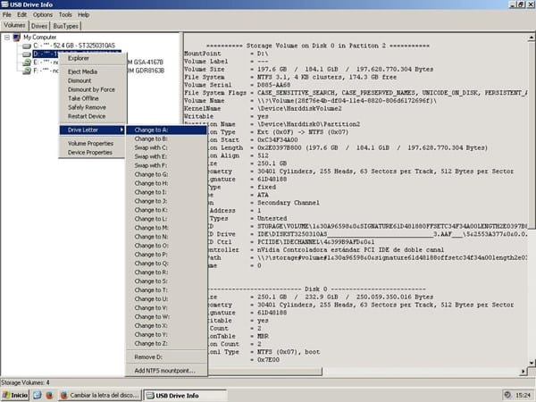Choose Swap with E: option
536x402 pixels.
151,155
